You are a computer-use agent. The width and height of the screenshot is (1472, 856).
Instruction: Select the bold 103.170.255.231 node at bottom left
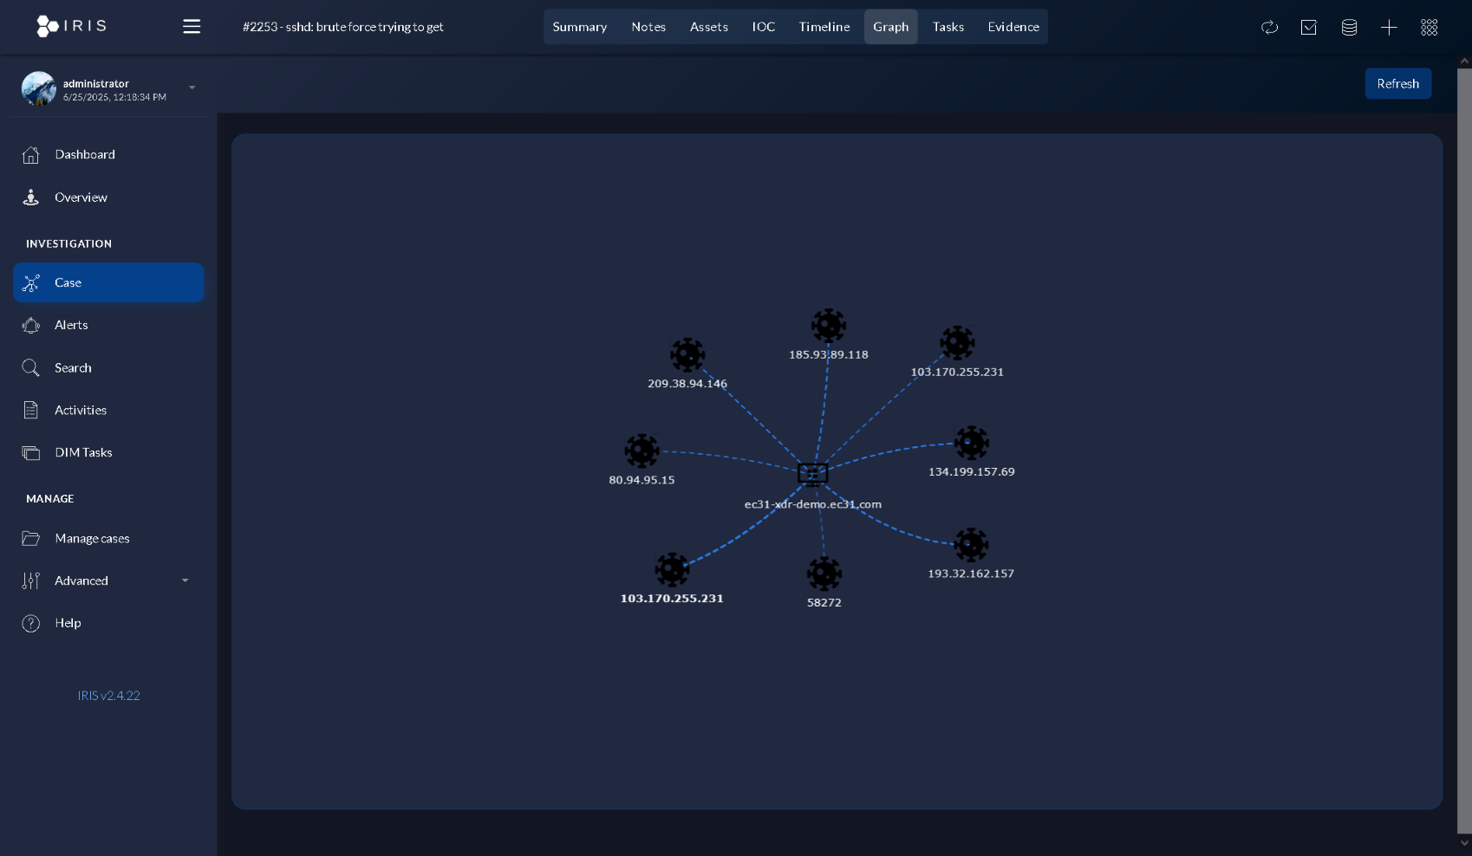click(672, 570)
